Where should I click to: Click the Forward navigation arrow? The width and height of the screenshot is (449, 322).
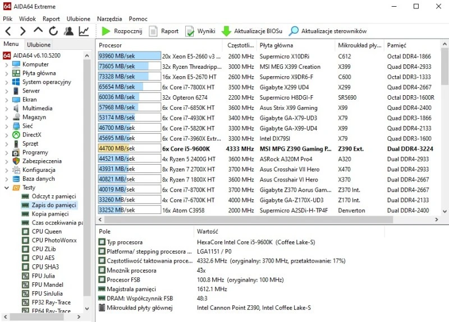click(23, 31)
